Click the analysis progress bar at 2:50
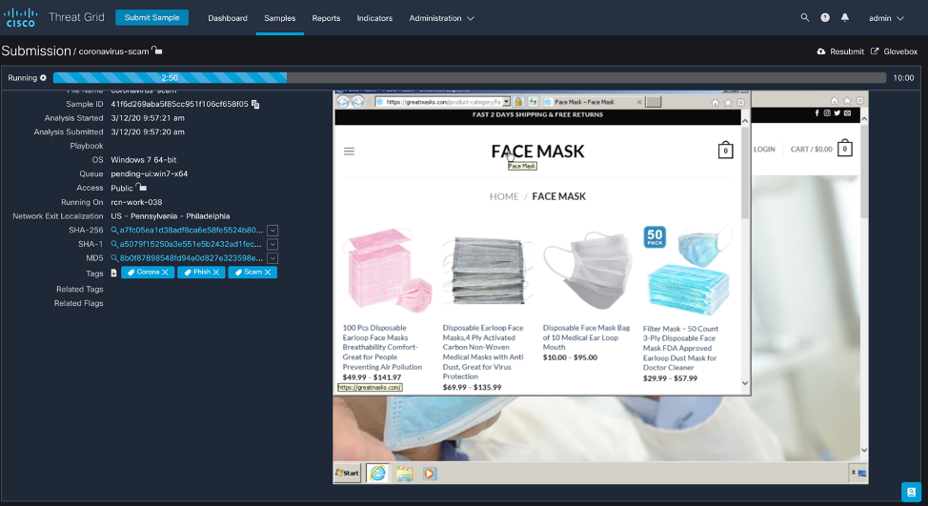 click(170, 78)
